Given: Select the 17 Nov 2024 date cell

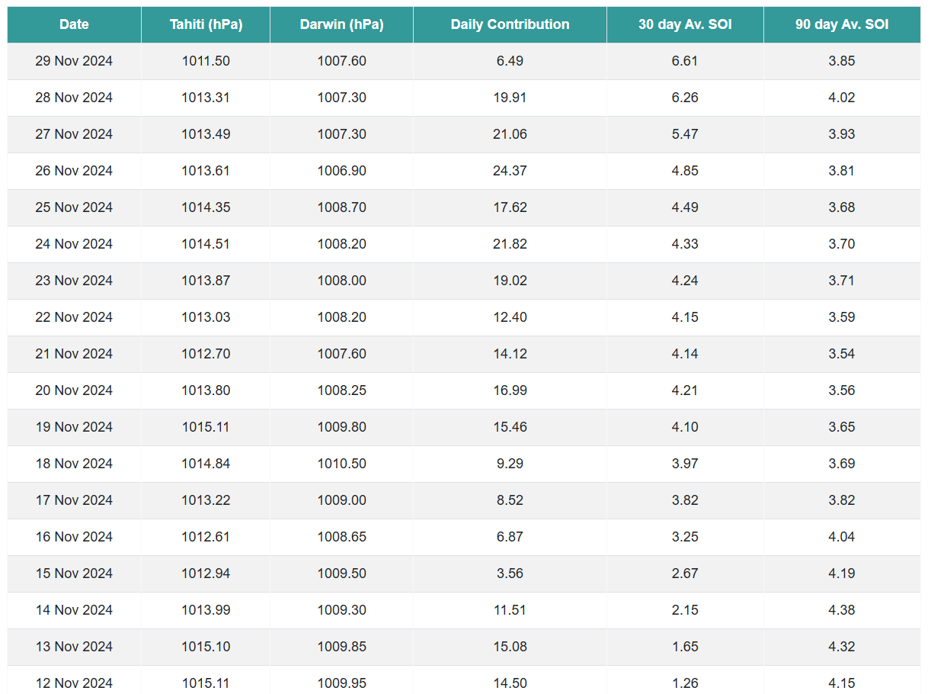Looking at the screenshot, I should click(74, 500).
